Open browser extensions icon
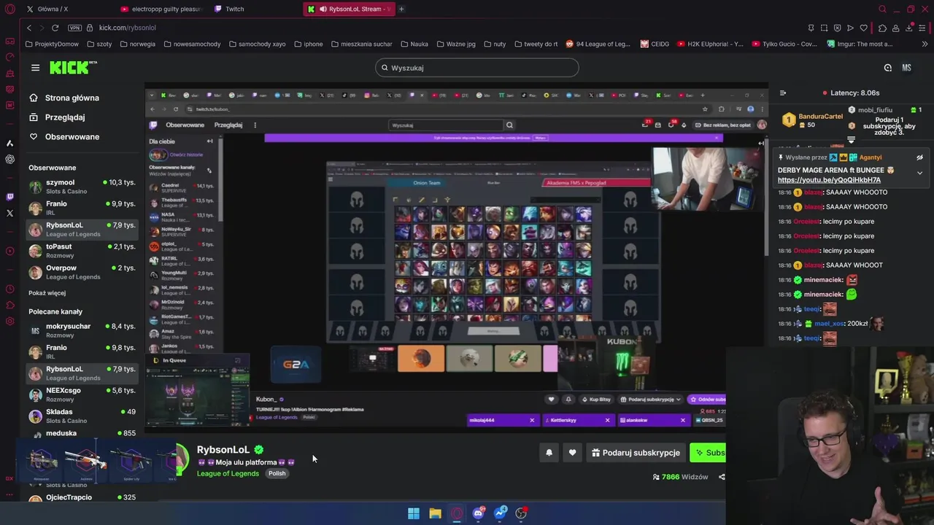This screenshot has height=525, width=934. [x=882, y=28]
